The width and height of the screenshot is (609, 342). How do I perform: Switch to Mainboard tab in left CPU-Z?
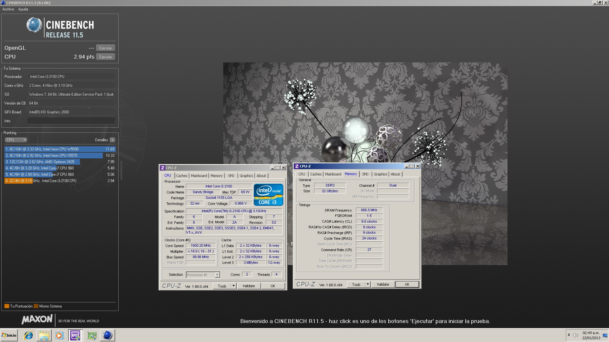(199, 176)
